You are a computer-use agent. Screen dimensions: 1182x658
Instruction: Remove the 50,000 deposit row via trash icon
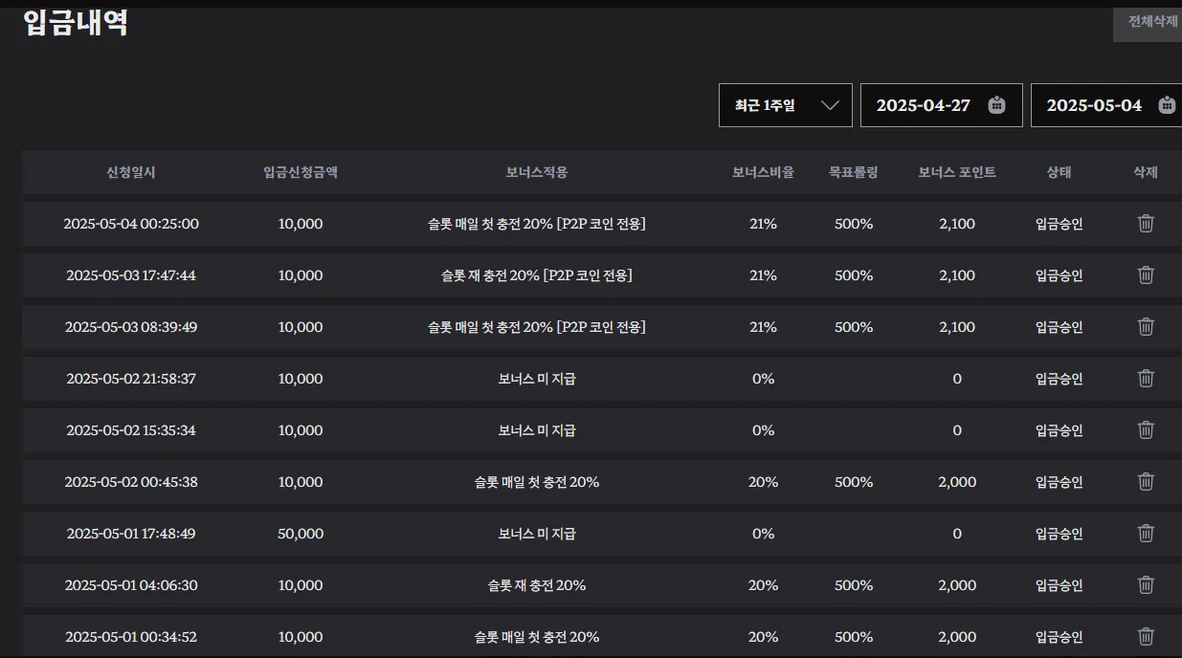(1146, 534)
